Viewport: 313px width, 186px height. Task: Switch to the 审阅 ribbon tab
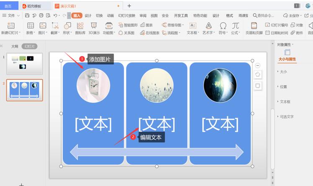click(143, 15)
